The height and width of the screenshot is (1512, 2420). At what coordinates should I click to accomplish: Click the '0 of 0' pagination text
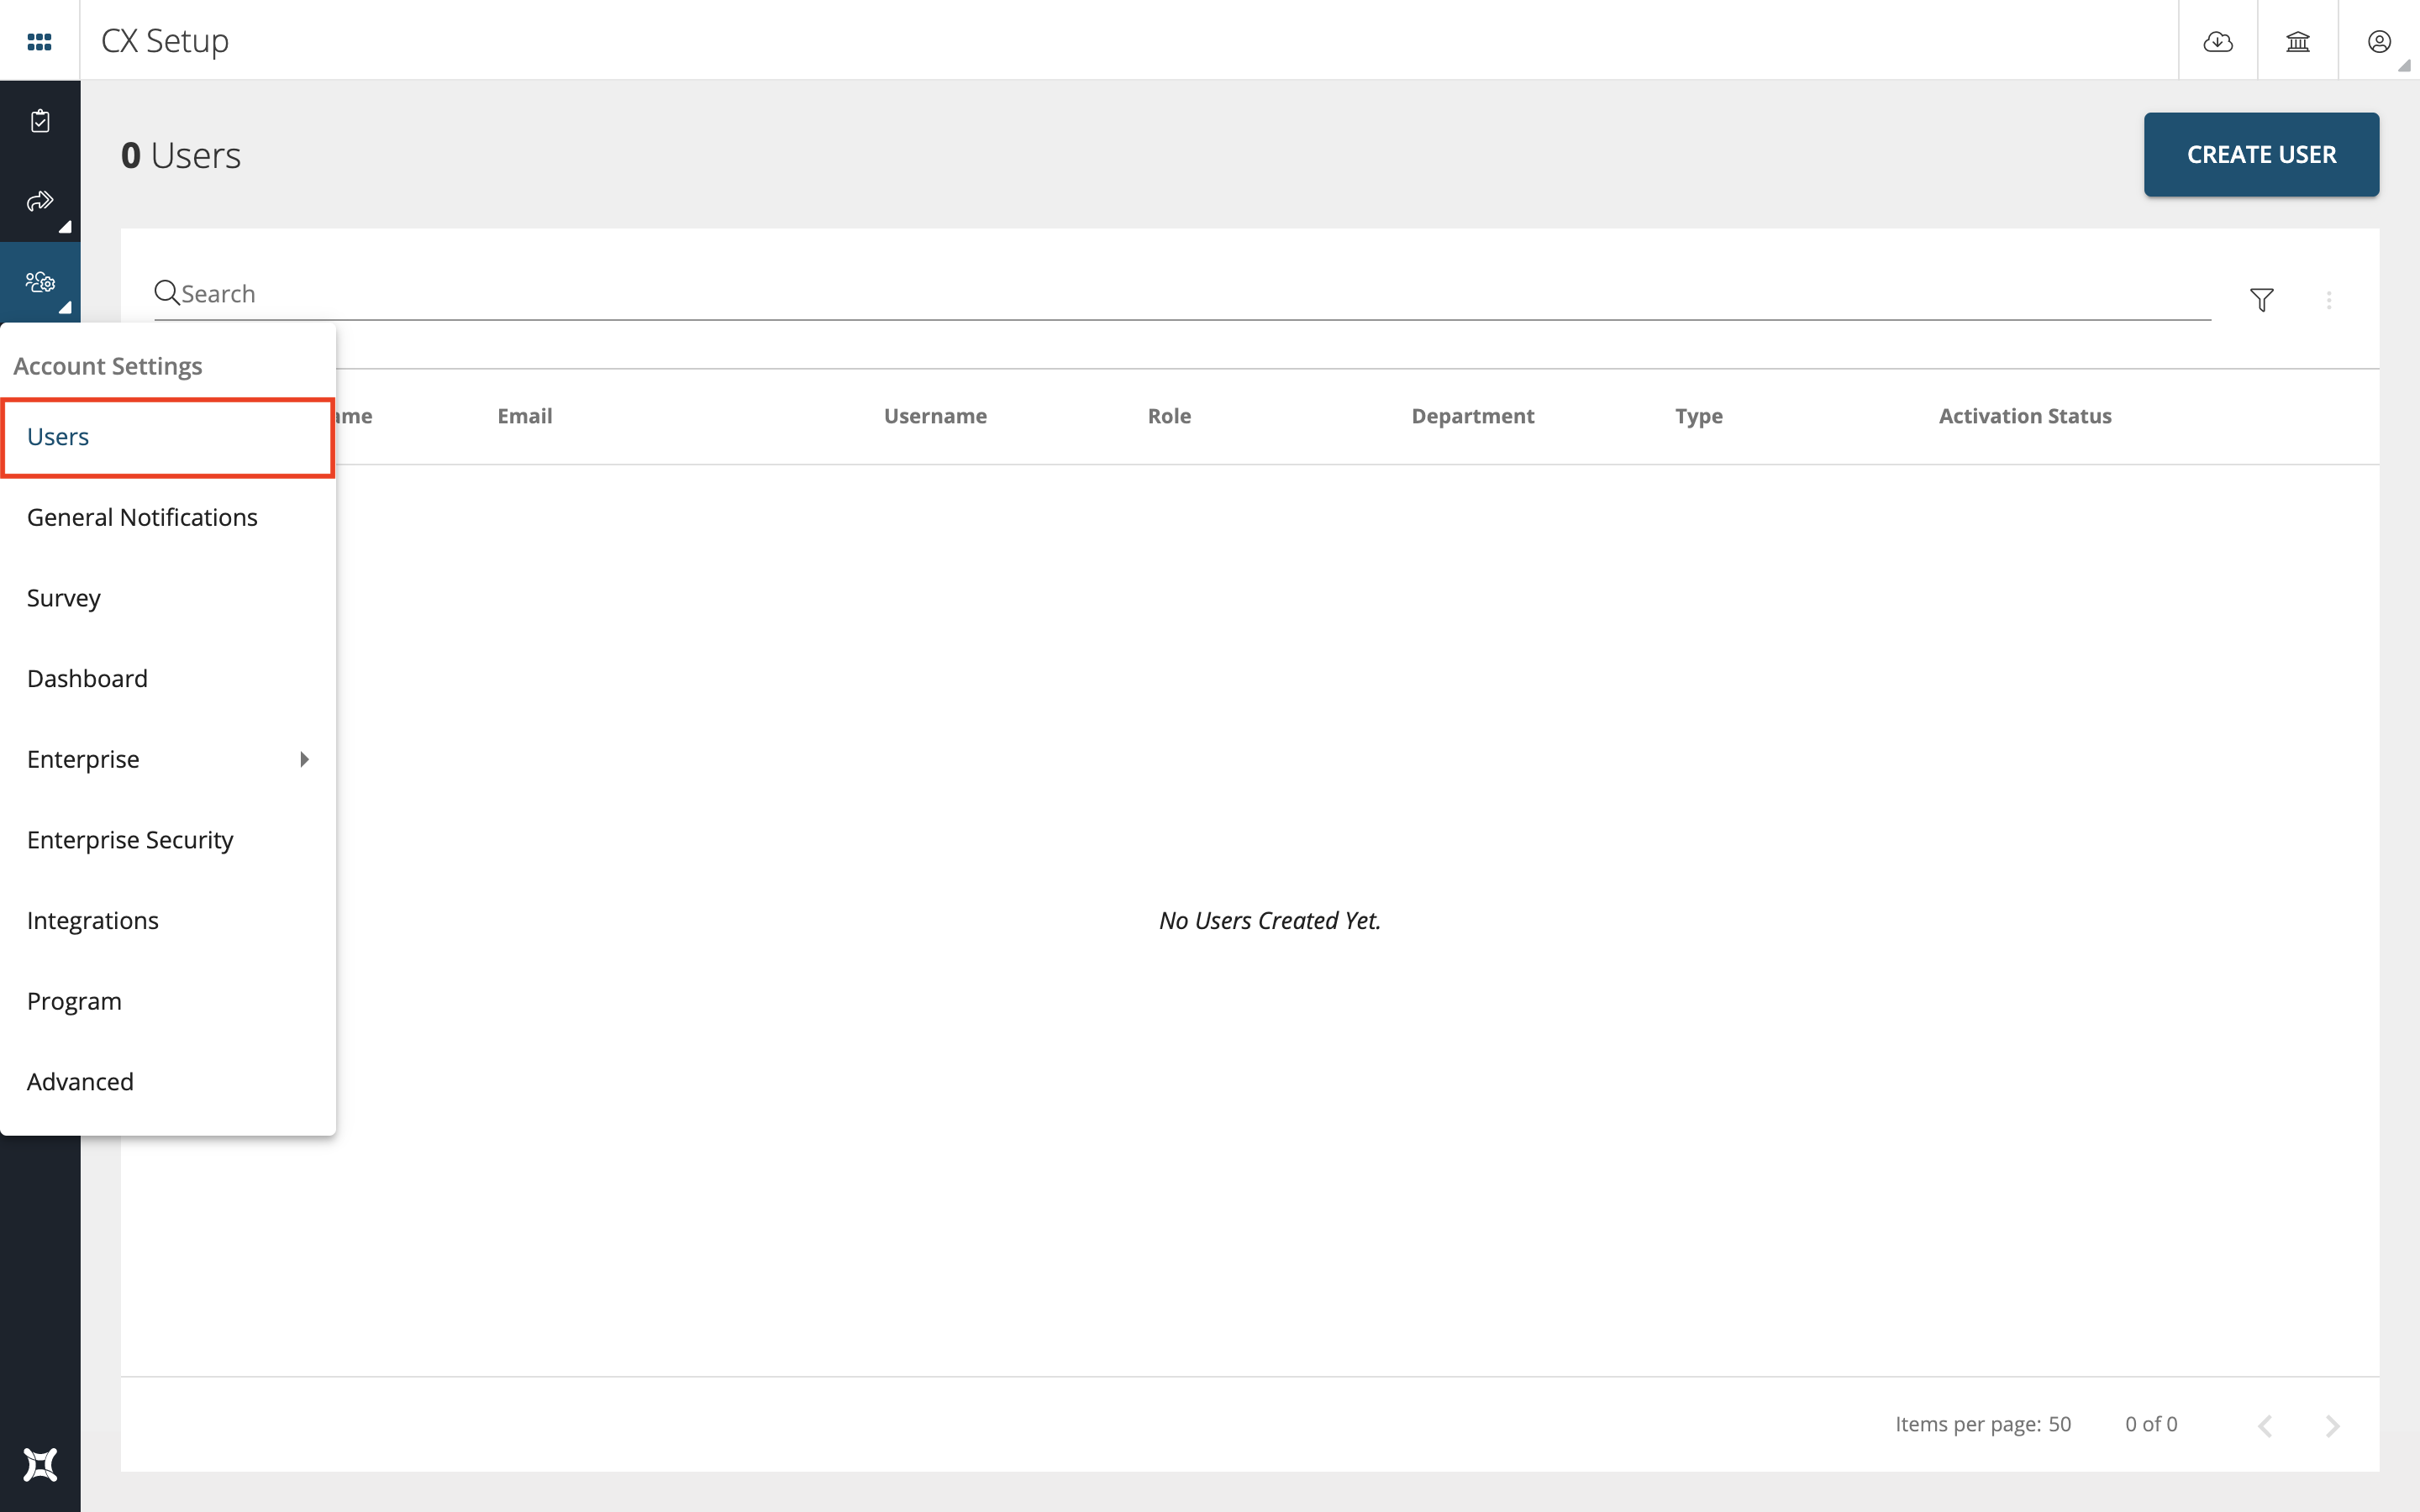(x=2150, y=1424)
